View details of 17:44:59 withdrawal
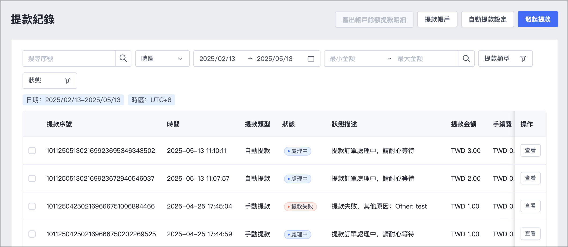This screenshot has height=247, width=568. [x=530, y=234]
